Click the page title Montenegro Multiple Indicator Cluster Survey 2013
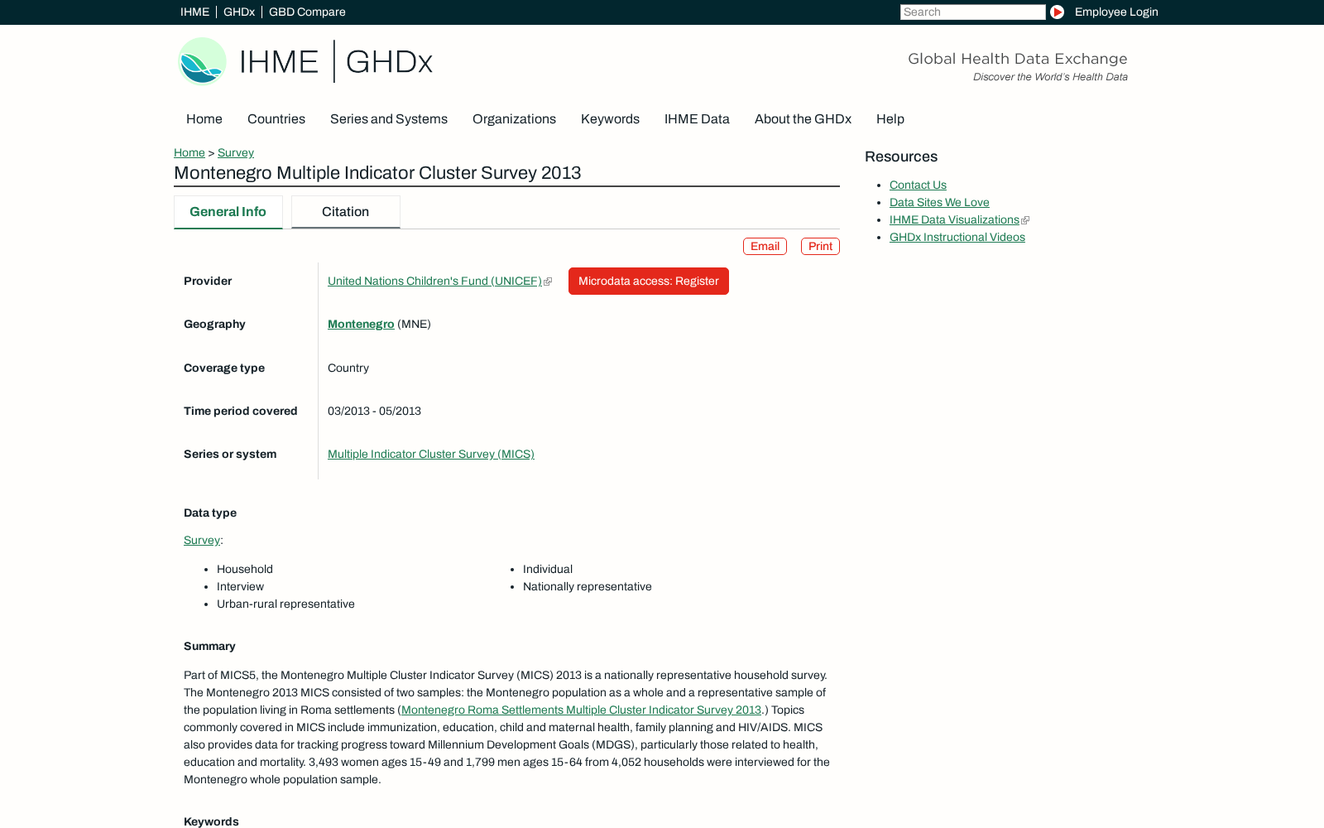The height and width of the screenshot is (828, 1324). [377, 173]
